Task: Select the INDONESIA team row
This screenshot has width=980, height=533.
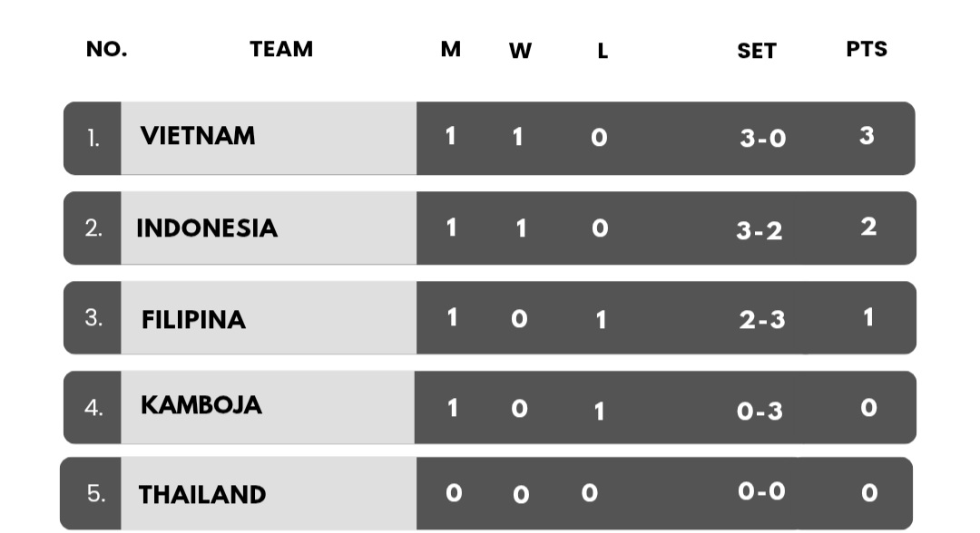Action: (490, 228)
